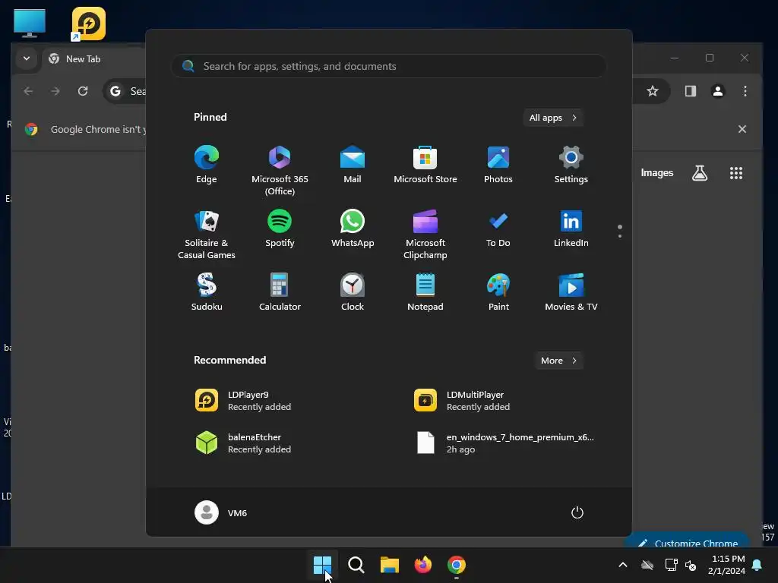Open File Explorer from taskbar
The height and width of the screenshot is (583, 778).
pos(390,565)
